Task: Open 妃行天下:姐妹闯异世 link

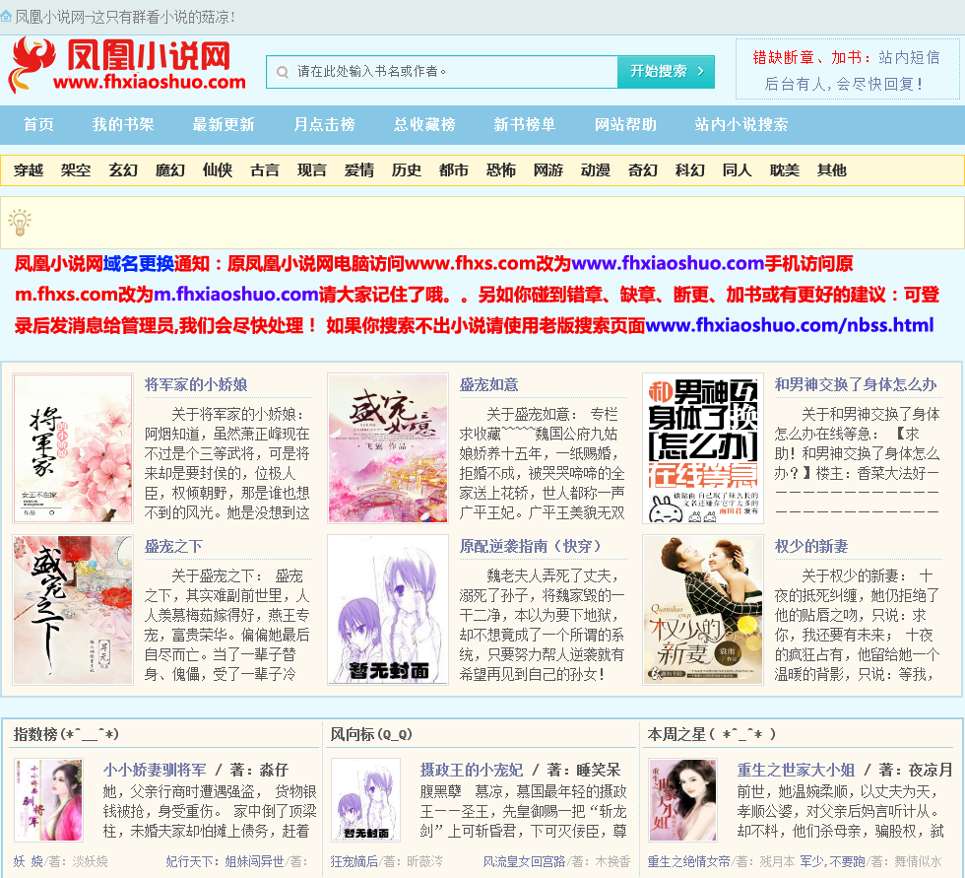Action: pos(225,861)
